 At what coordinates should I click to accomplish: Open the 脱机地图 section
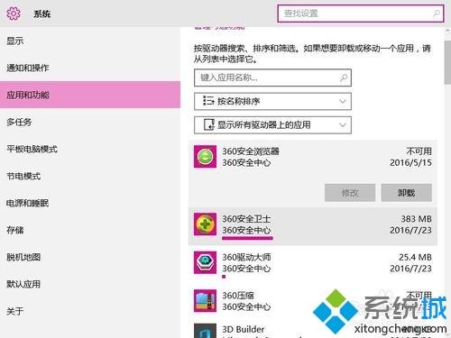point(90,257)
